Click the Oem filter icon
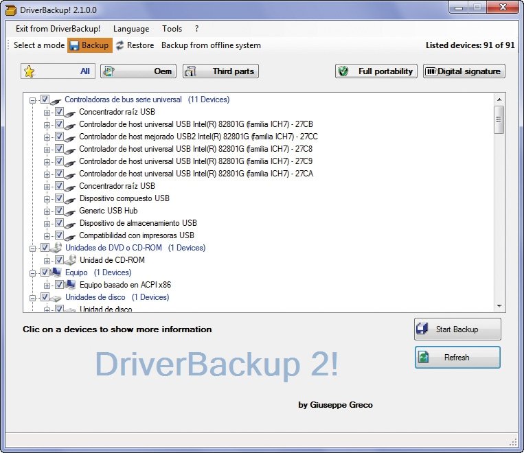The image size is (524, 453). [x=109, y=71]
